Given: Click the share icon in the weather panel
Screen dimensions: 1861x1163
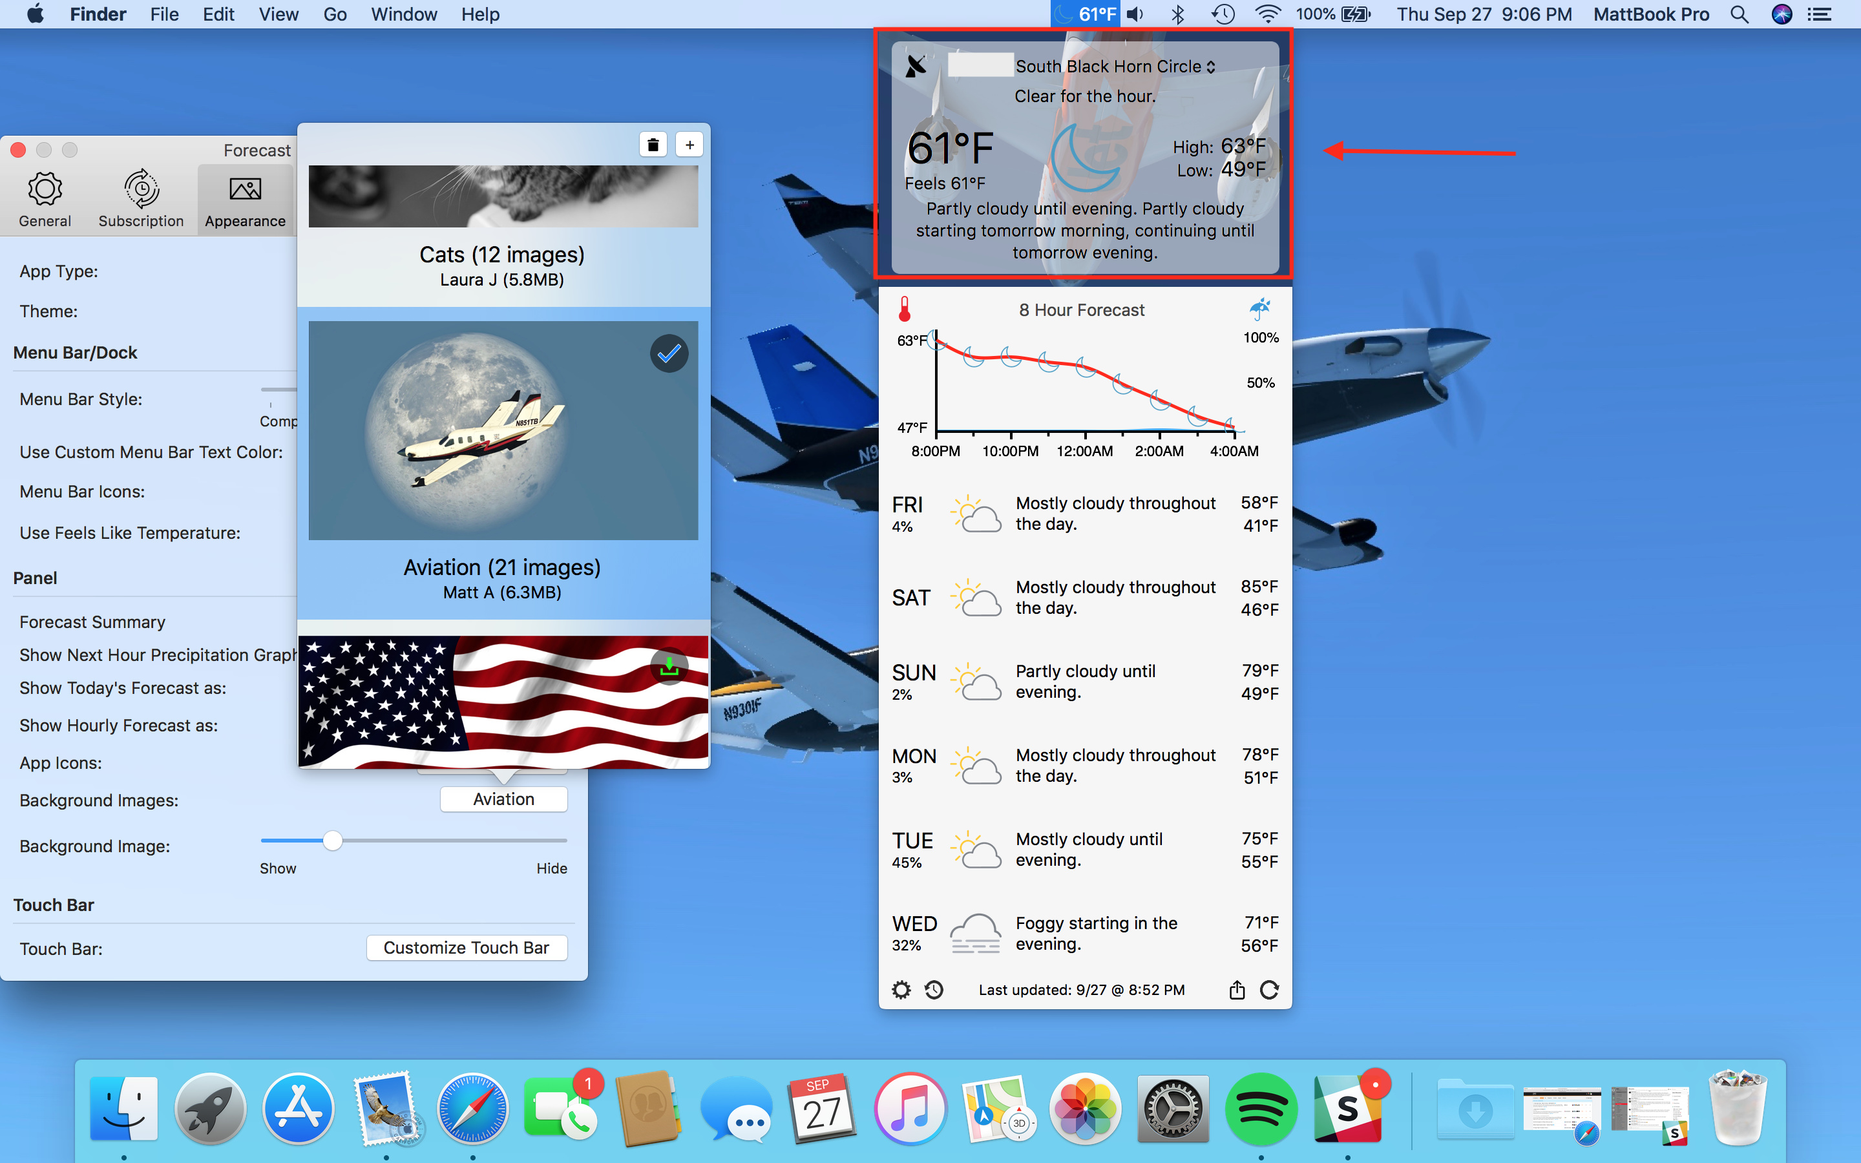Looking at the screenshot, I should point(1235,990).
